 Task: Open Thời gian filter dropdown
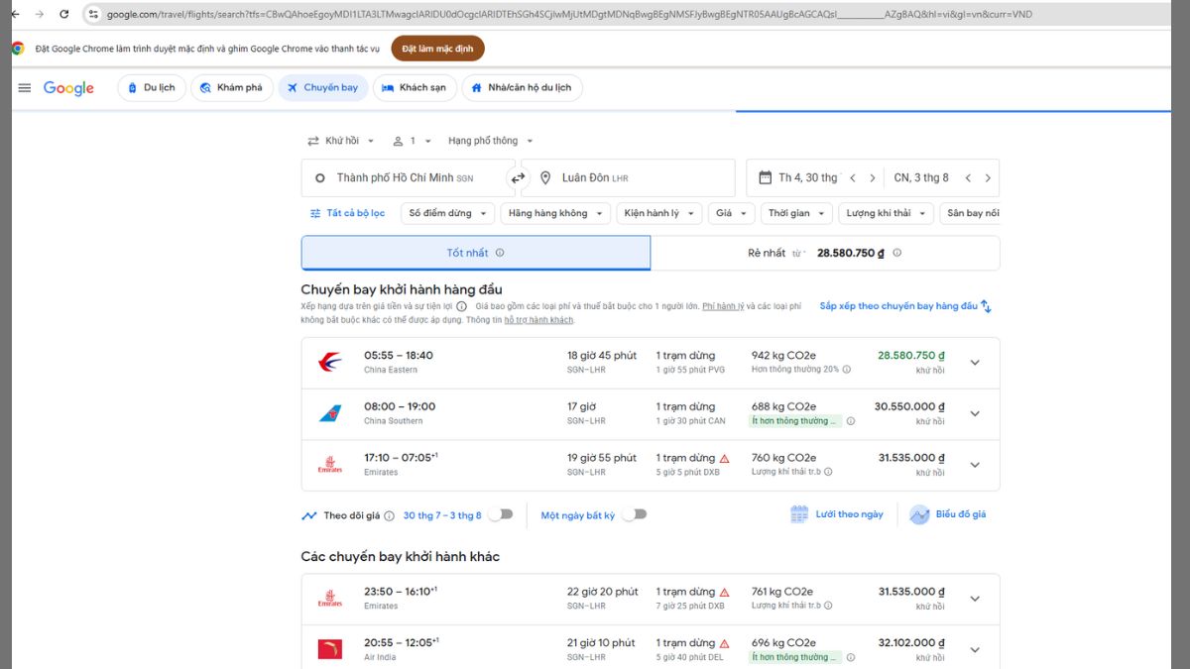(796, 213)
